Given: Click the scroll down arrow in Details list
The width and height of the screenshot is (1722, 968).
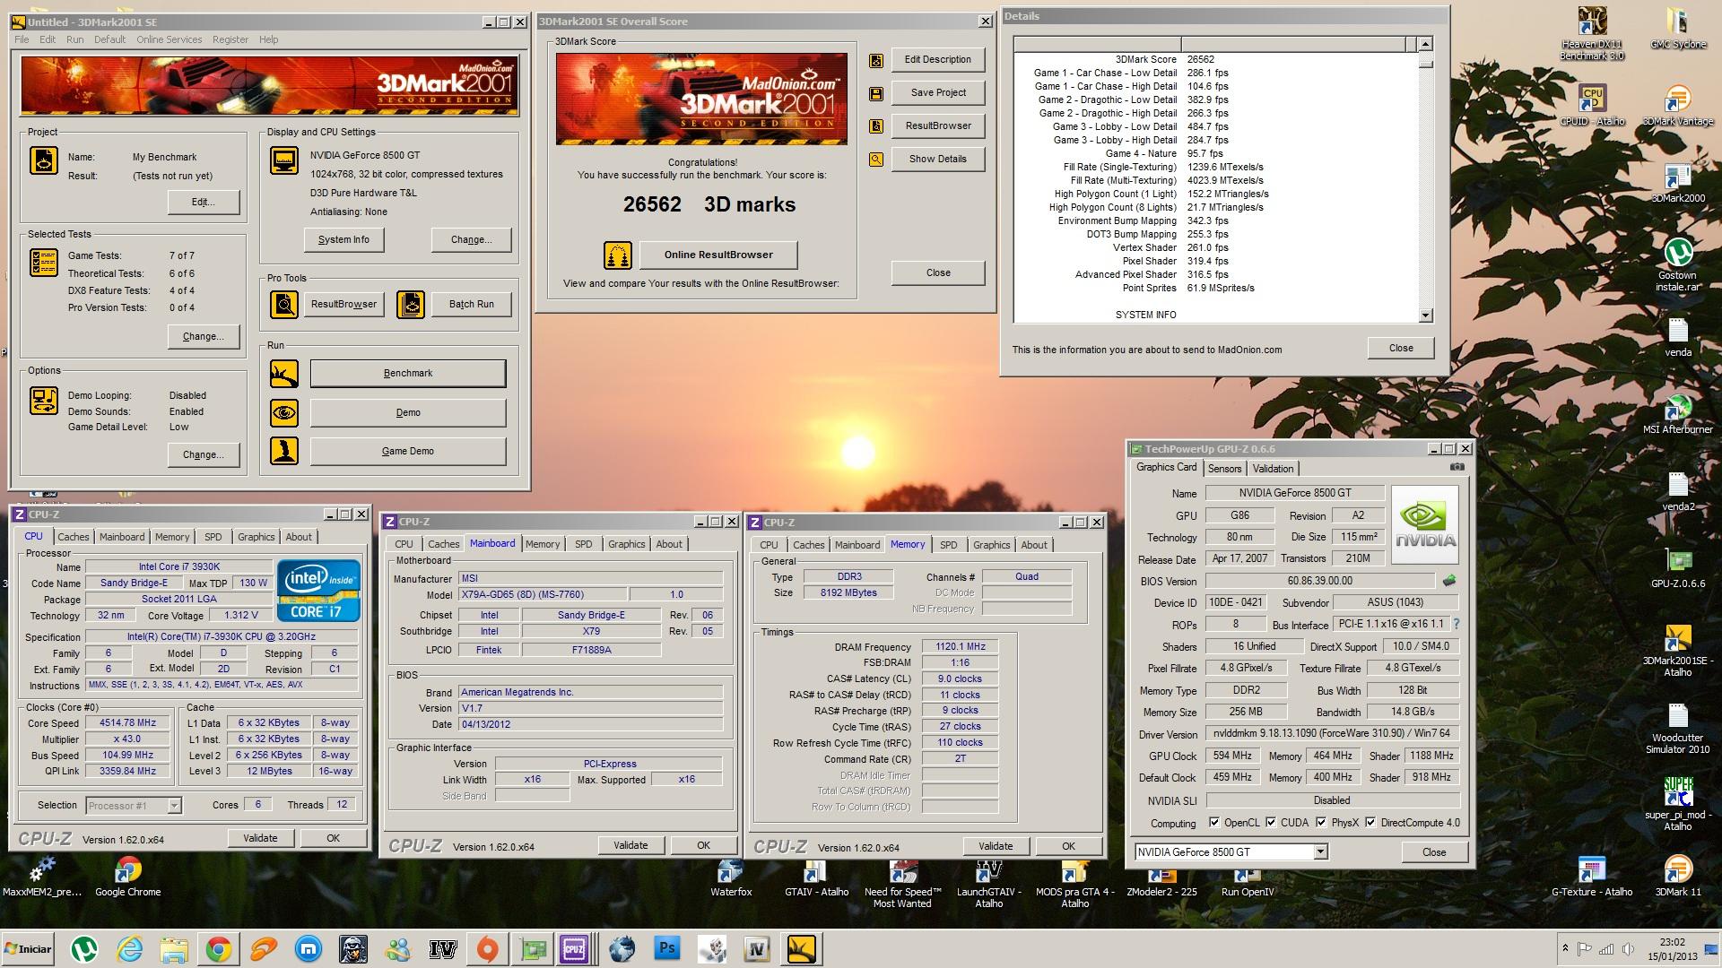Looking at the screenshot, I should pyautogui.click(x=1425, y=315).
